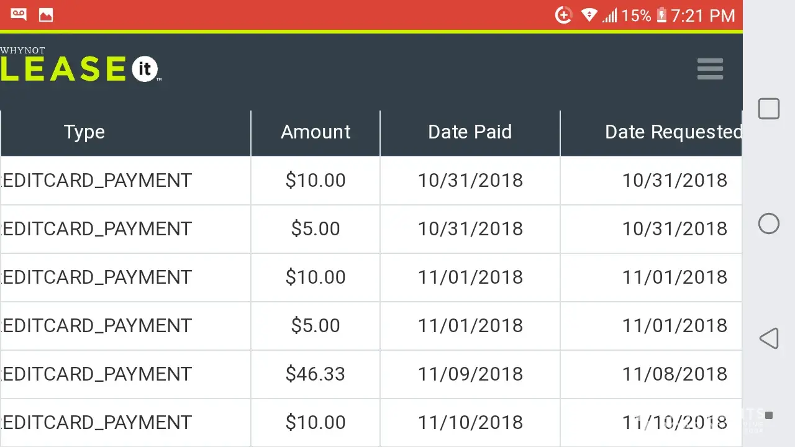Image resolution: width=795 pixels, height=447 pixels.
Task: Select the Type column header
Action: coord(84,132)
